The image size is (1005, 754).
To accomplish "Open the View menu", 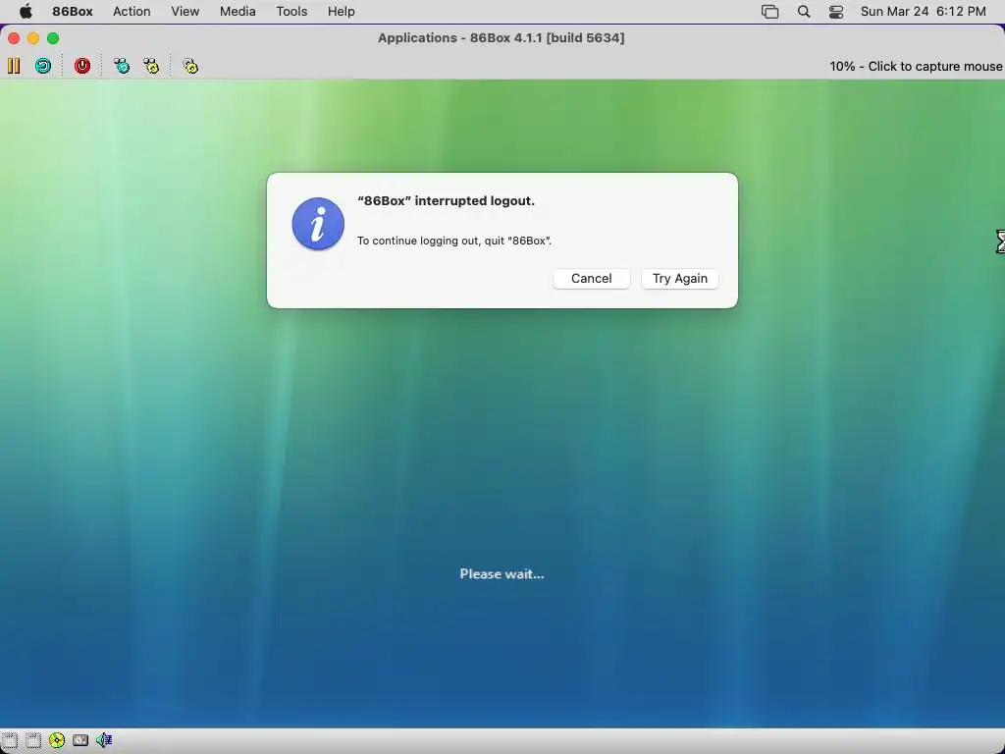I will (x=185, y=12).
